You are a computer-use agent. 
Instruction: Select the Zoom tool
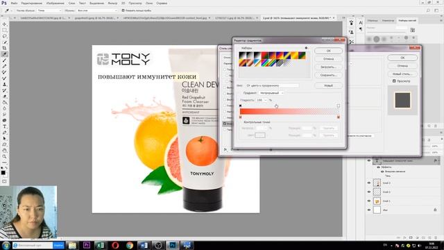pyautogui.click(x=4, y=156)
